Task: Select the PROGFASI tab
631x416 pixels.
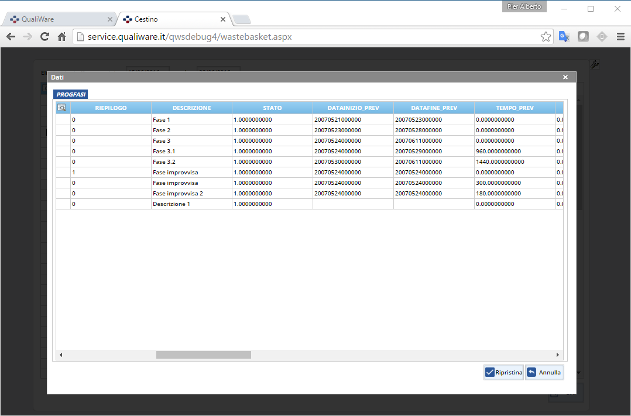Action: (x=70, y=94)
